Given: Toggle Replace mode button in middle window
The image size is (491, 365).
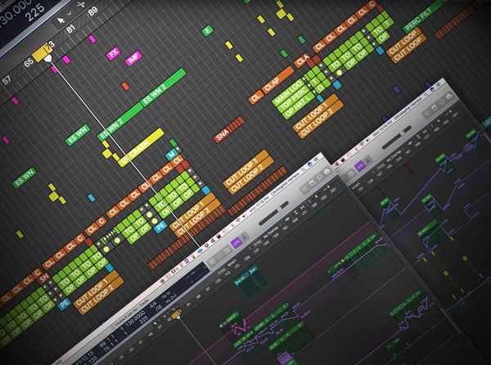Looking at the screenshot, I should (x=227, y=250).
